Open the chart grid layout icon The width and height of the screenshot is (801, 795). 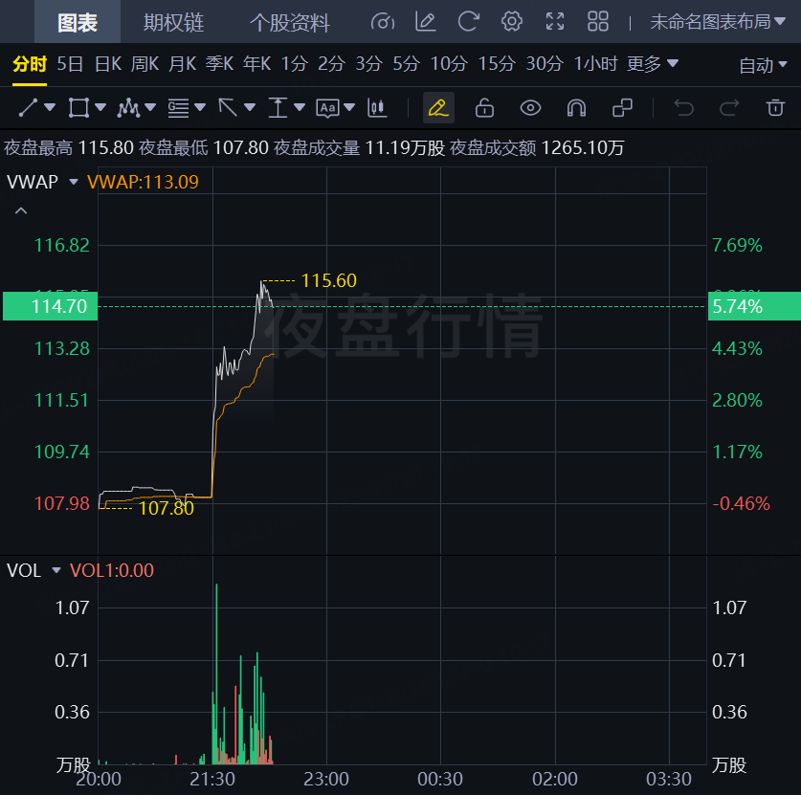598,22
